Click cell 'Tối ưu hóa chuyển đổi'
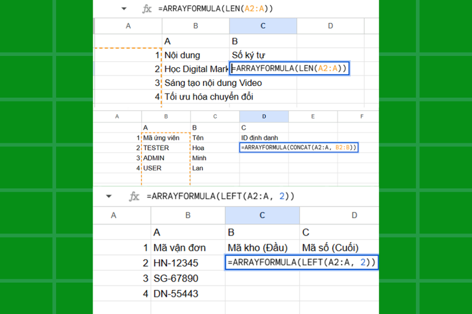 tap(209, 97)
